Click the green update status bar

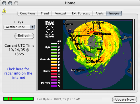[x=18, y=99]
